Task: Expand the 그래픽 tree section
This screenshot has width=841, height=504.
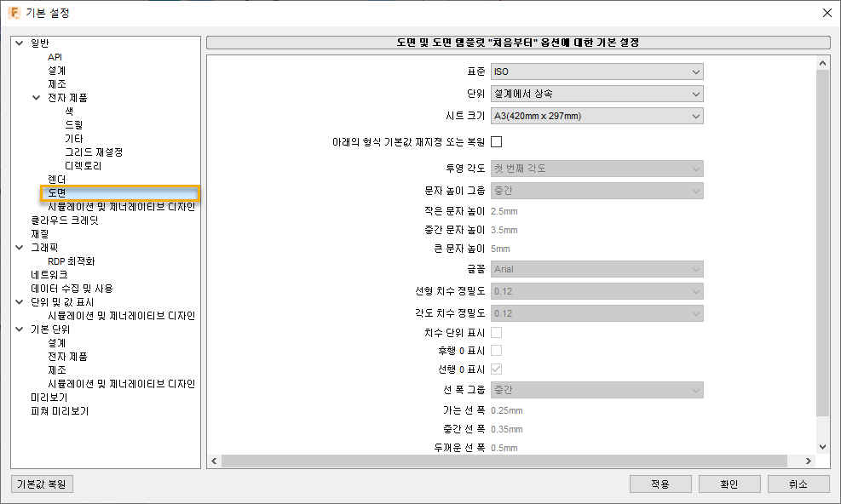Action: [x=19, y=247]
